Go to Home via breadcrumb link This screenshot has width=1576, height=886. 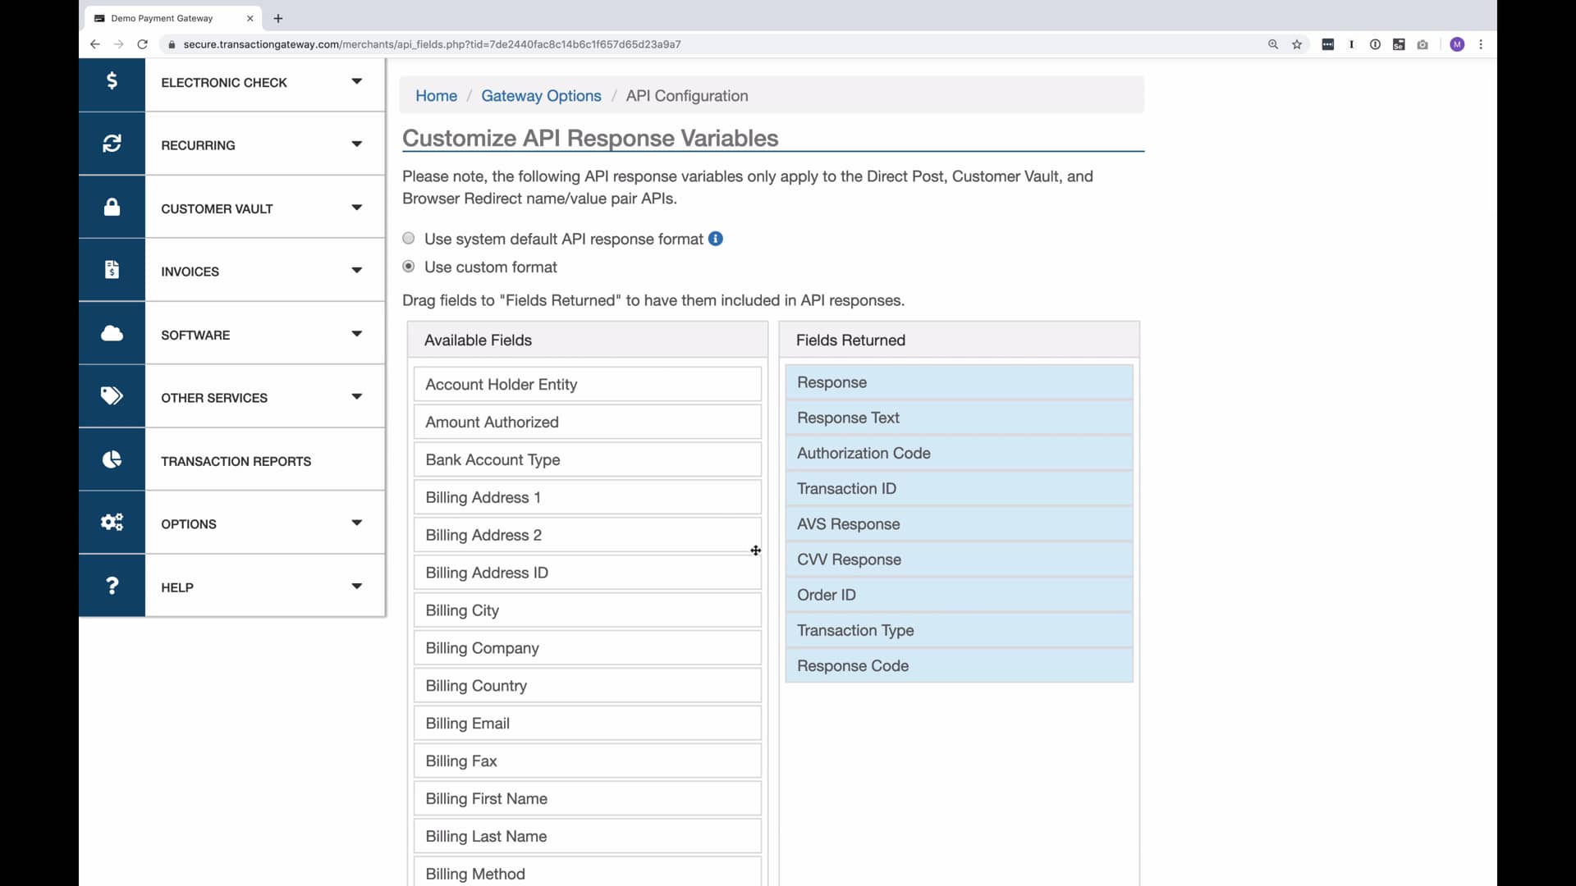[x=436, y=96]
